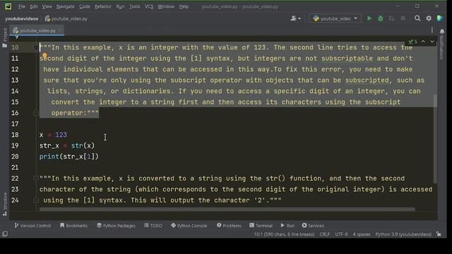Toggle file read-only lock icon
This screenshot has height=254, width=452.
click(439, 234)
